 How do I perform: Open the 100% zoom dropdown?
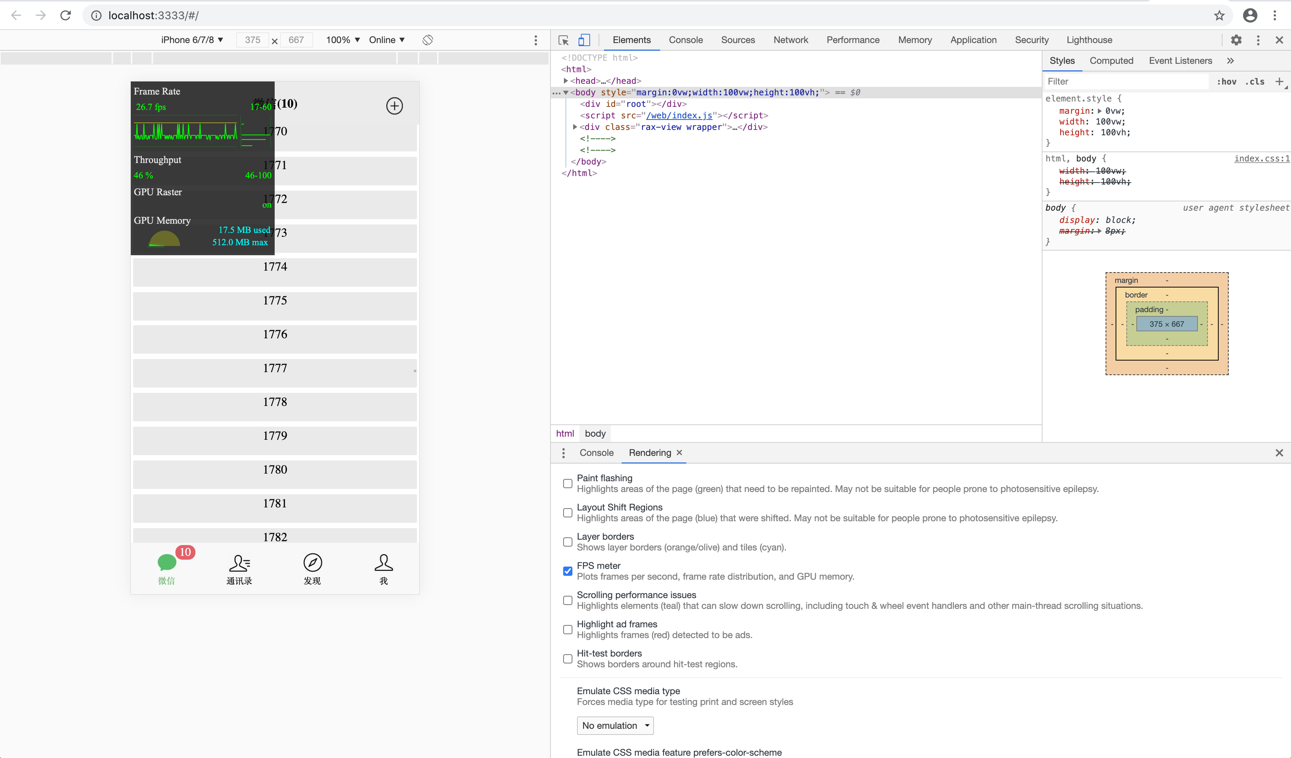tap(343, 40)
